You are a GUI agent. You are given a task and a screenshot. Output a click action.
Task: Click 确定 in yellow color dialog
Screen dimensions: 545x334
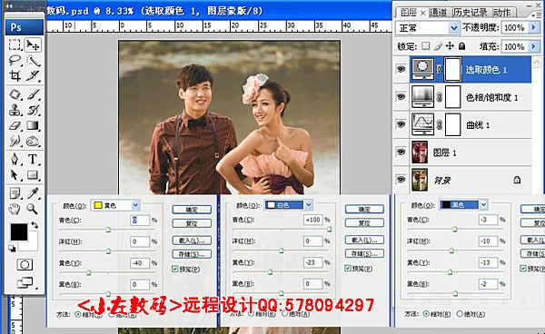pyautogui.click(x=192, y=210)
